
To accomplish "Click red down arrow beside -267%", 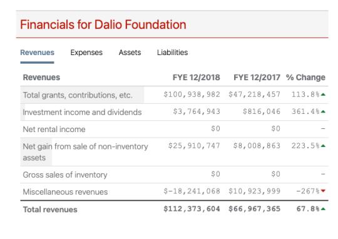I will click(x=323, y=191).
